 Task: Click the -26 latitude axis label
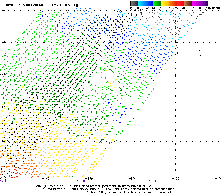[x=3, y=107]
